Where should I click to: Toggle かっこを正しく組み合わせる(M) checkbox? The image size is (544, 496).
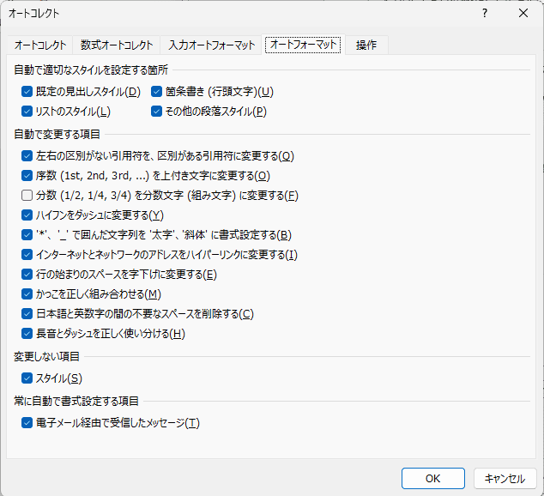[27, 294]
